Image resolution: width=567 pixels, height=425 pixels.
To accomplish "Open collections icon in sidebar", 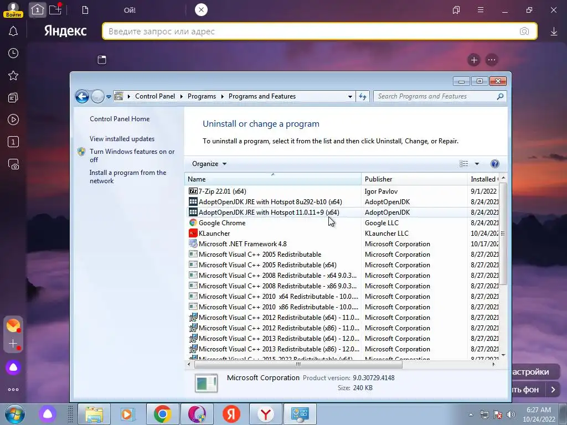I will 13,97.
